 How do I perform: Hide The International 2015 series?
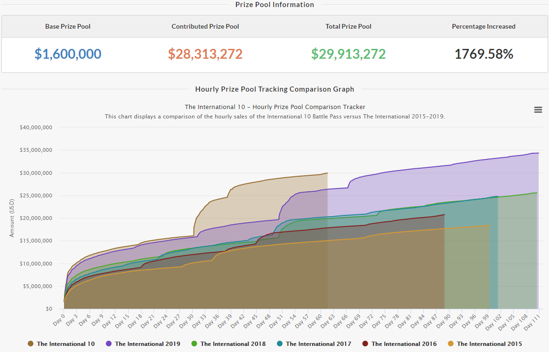(x=489, y=344)
